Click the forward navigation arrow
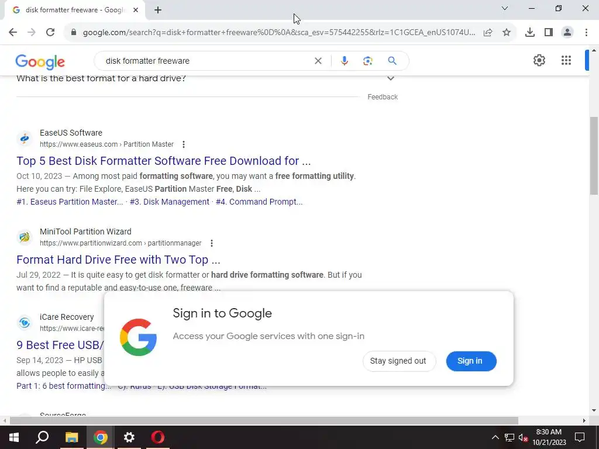Screen dimensions: 599x449 (x=32, y=33)
